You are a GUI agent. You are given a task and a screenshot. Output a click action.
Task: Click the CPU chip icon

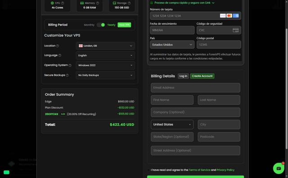pos(52,3)
